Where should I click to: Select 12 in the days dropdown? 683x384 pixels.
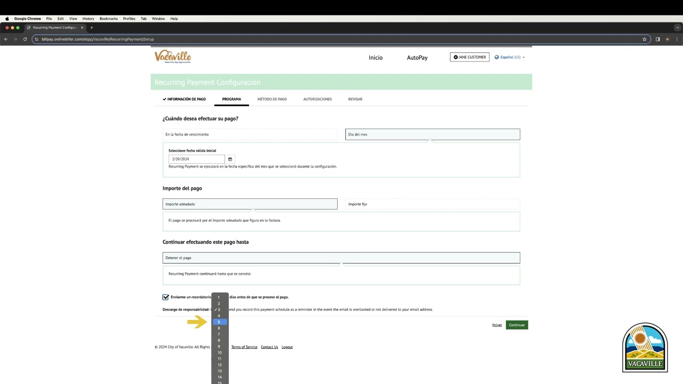(x=220, y=365)
